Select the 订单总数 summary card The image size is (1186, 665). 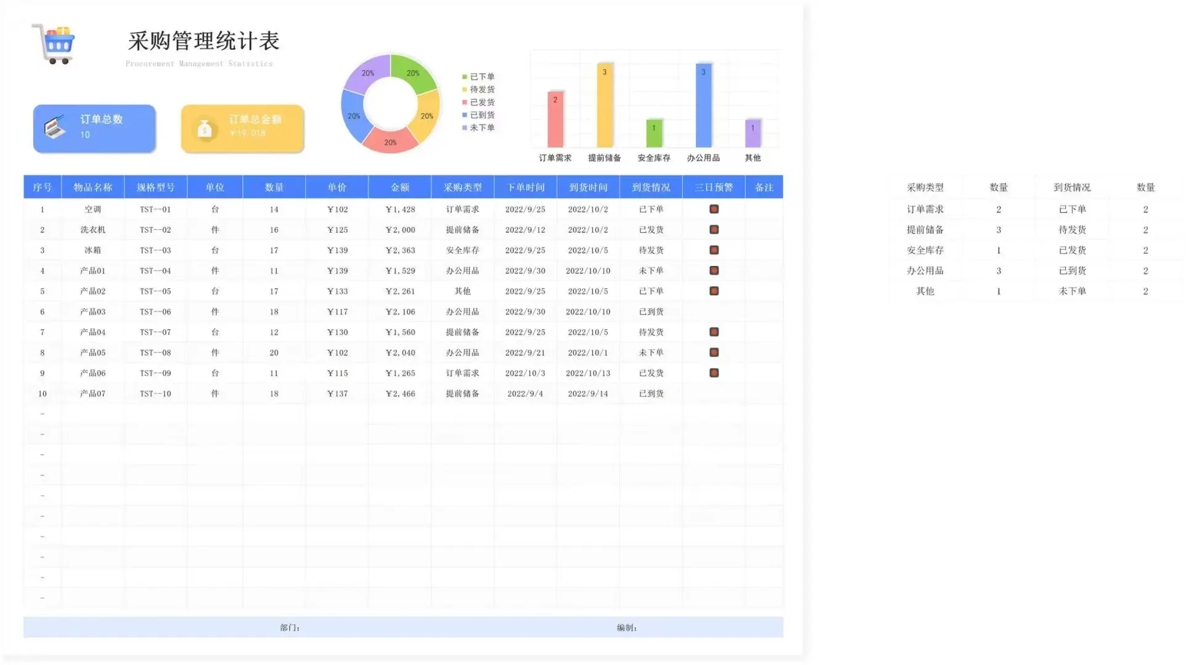[x=94, y=128]
